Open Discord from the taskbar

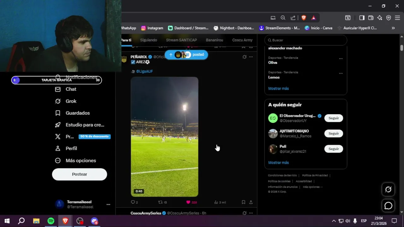[94, 221]
